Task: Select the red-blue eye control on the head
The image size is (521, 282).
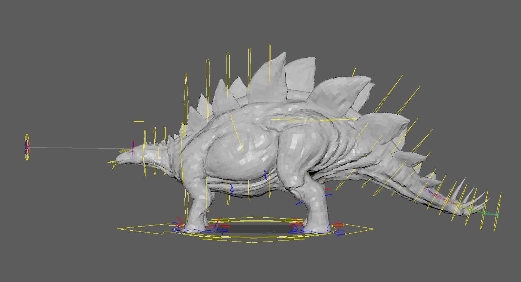Action: tap(133, 149)
